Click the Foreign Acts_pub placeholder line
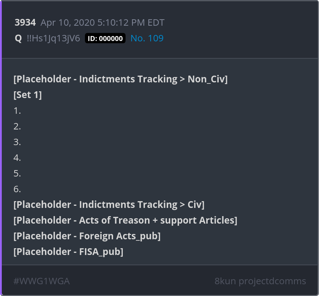Viewport: 319px width, 296px height. click(87, 236)
